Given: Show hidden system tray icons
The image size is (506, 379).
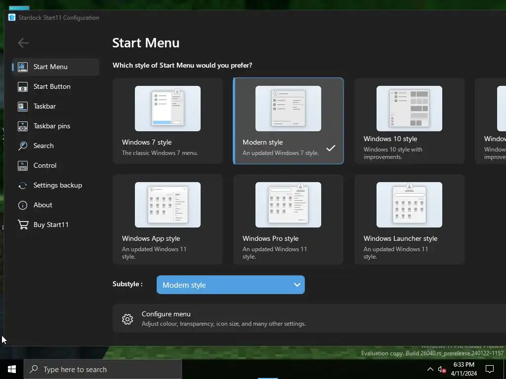Looking at the screenshot, I should click(x=430, y=369).
